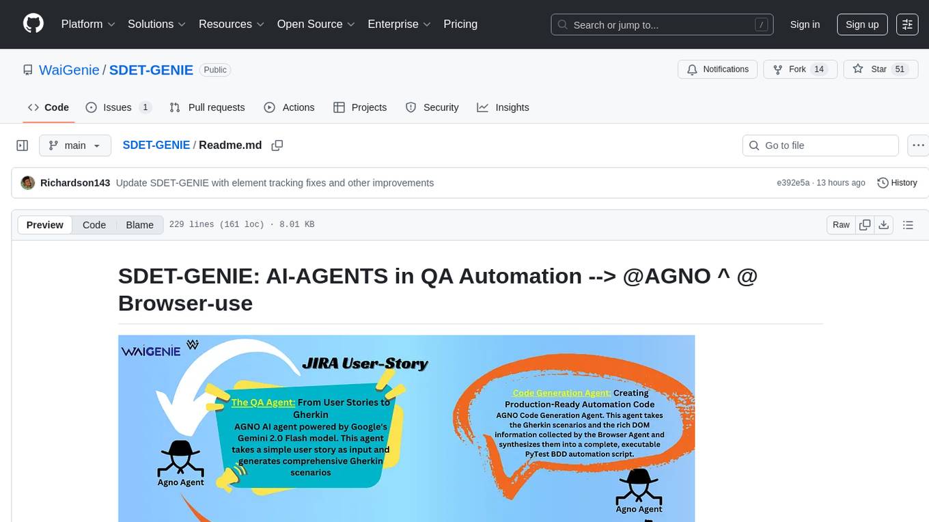The image size is (929, 522).
Task: Open the GitHub homepage logo
Action: point(33,24)
